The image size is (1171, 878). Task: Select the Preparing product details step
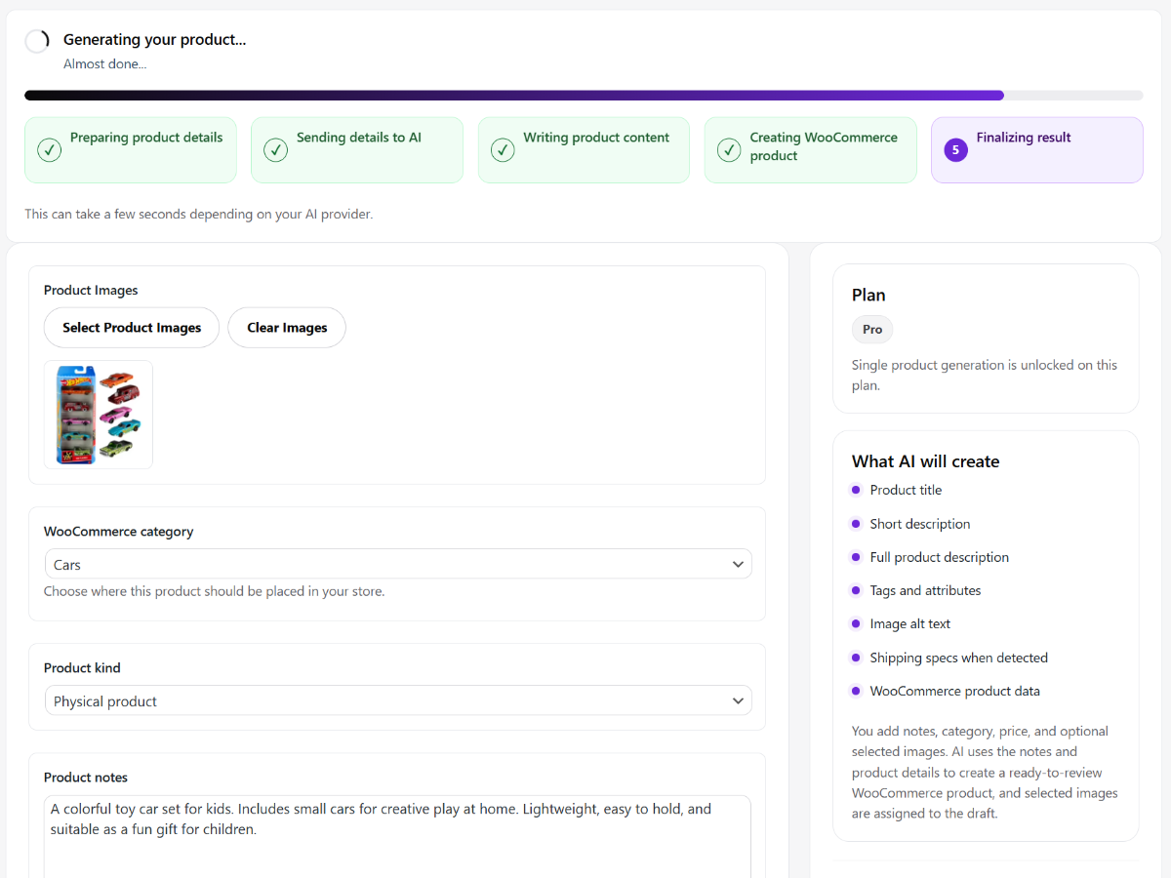pyautogui.click(x=131, y=150)
